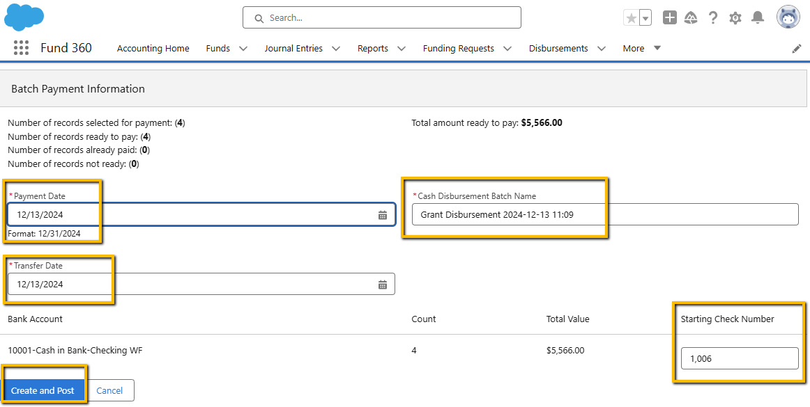This screenshot has height=407, width=810.
Task: Click Number of records already paid line
Action: tap(79, 150)
